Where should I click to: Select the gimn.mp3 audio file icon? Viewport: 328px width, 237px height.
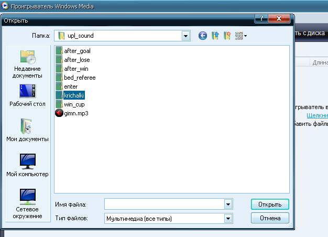(59, 113)
